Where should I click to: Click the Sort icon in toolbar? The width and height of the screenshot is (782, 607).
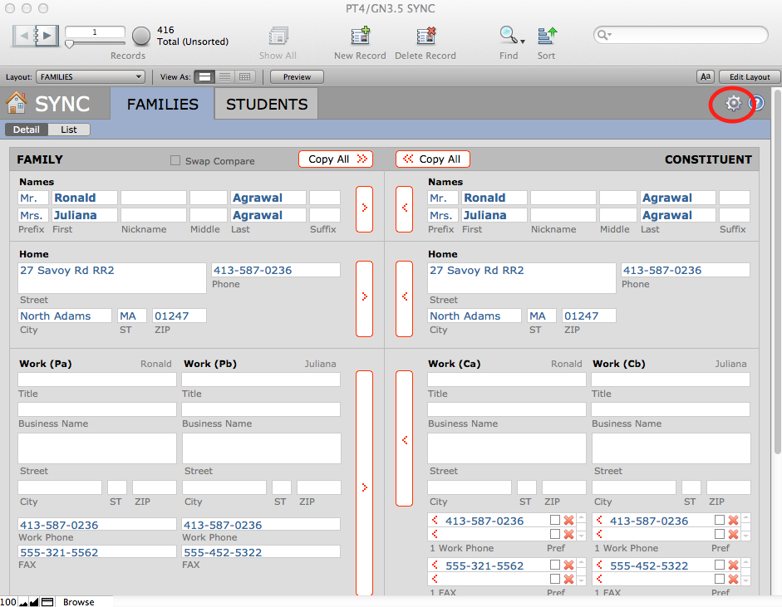click(x=546, y=37)
